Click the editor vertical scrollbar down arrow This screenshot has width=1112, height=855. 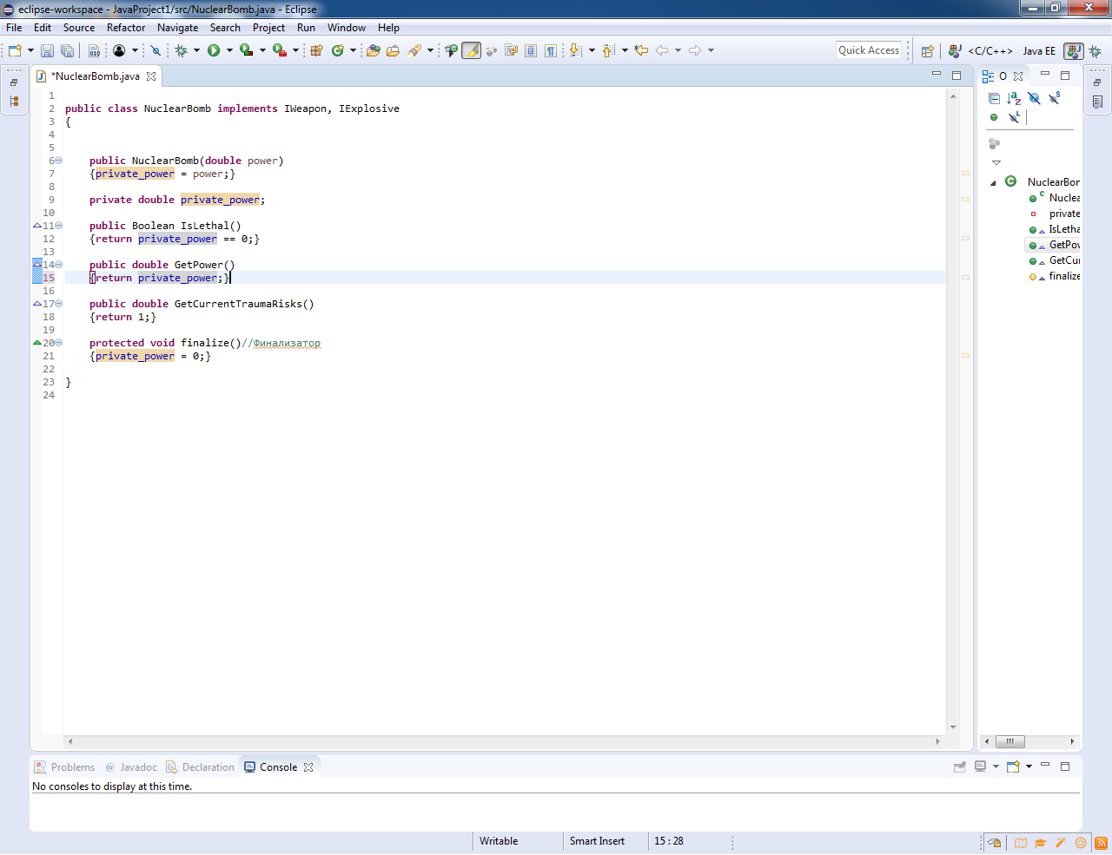click(953, 727)
